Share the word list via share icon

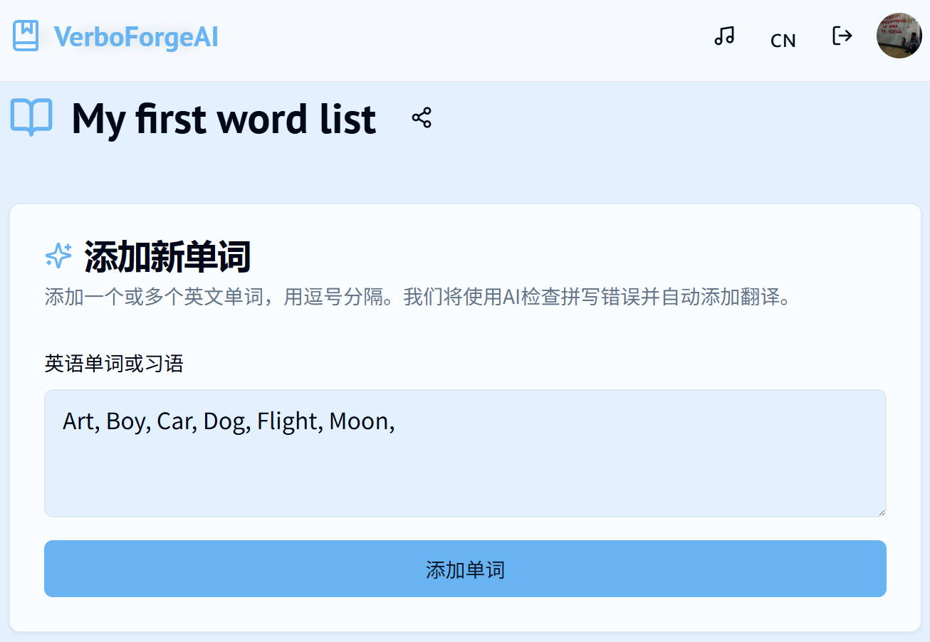pyautogui.click(x=422, y=118)
